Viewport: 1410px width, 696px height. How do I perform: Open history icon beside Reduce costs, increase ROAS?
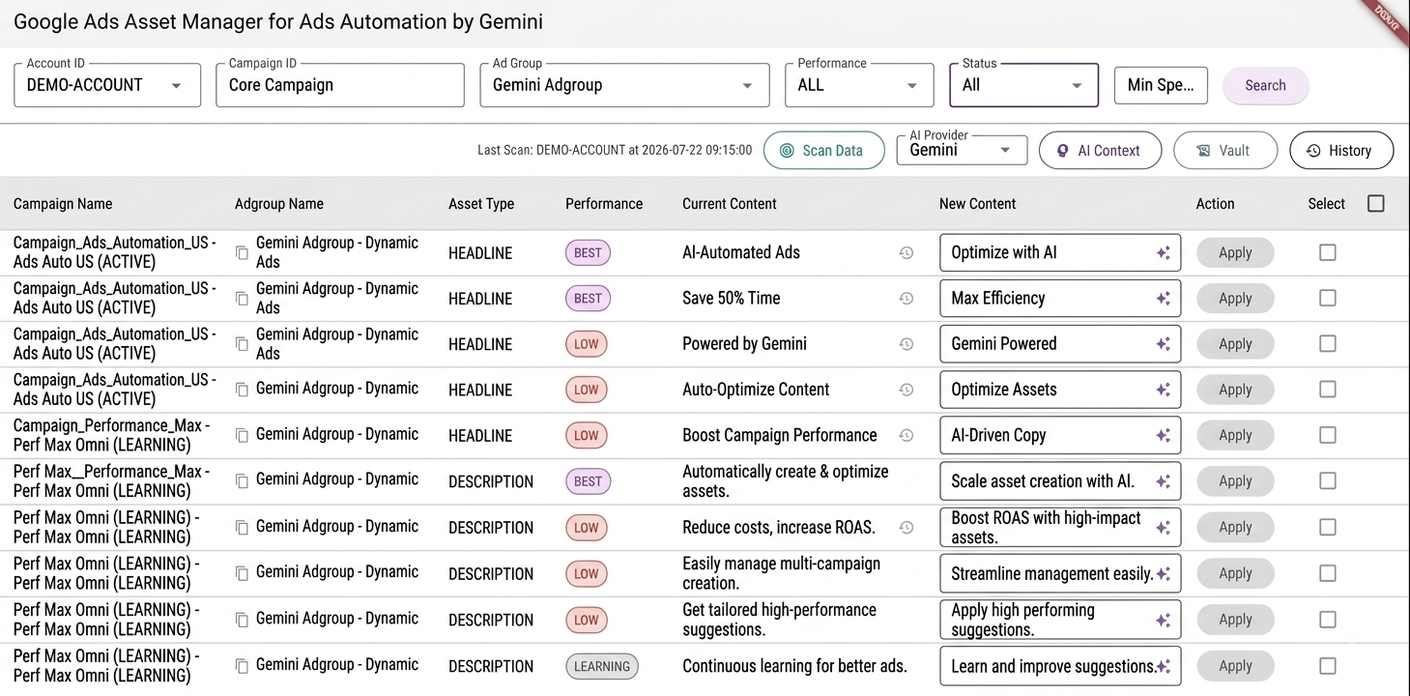[x=906, y=528]
